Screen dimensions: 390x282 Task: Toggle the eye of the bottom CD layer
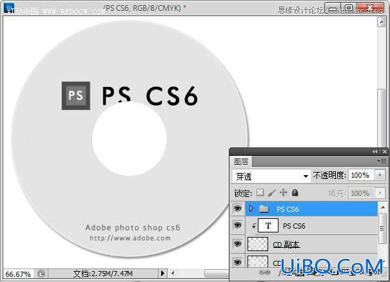[237, 262]
